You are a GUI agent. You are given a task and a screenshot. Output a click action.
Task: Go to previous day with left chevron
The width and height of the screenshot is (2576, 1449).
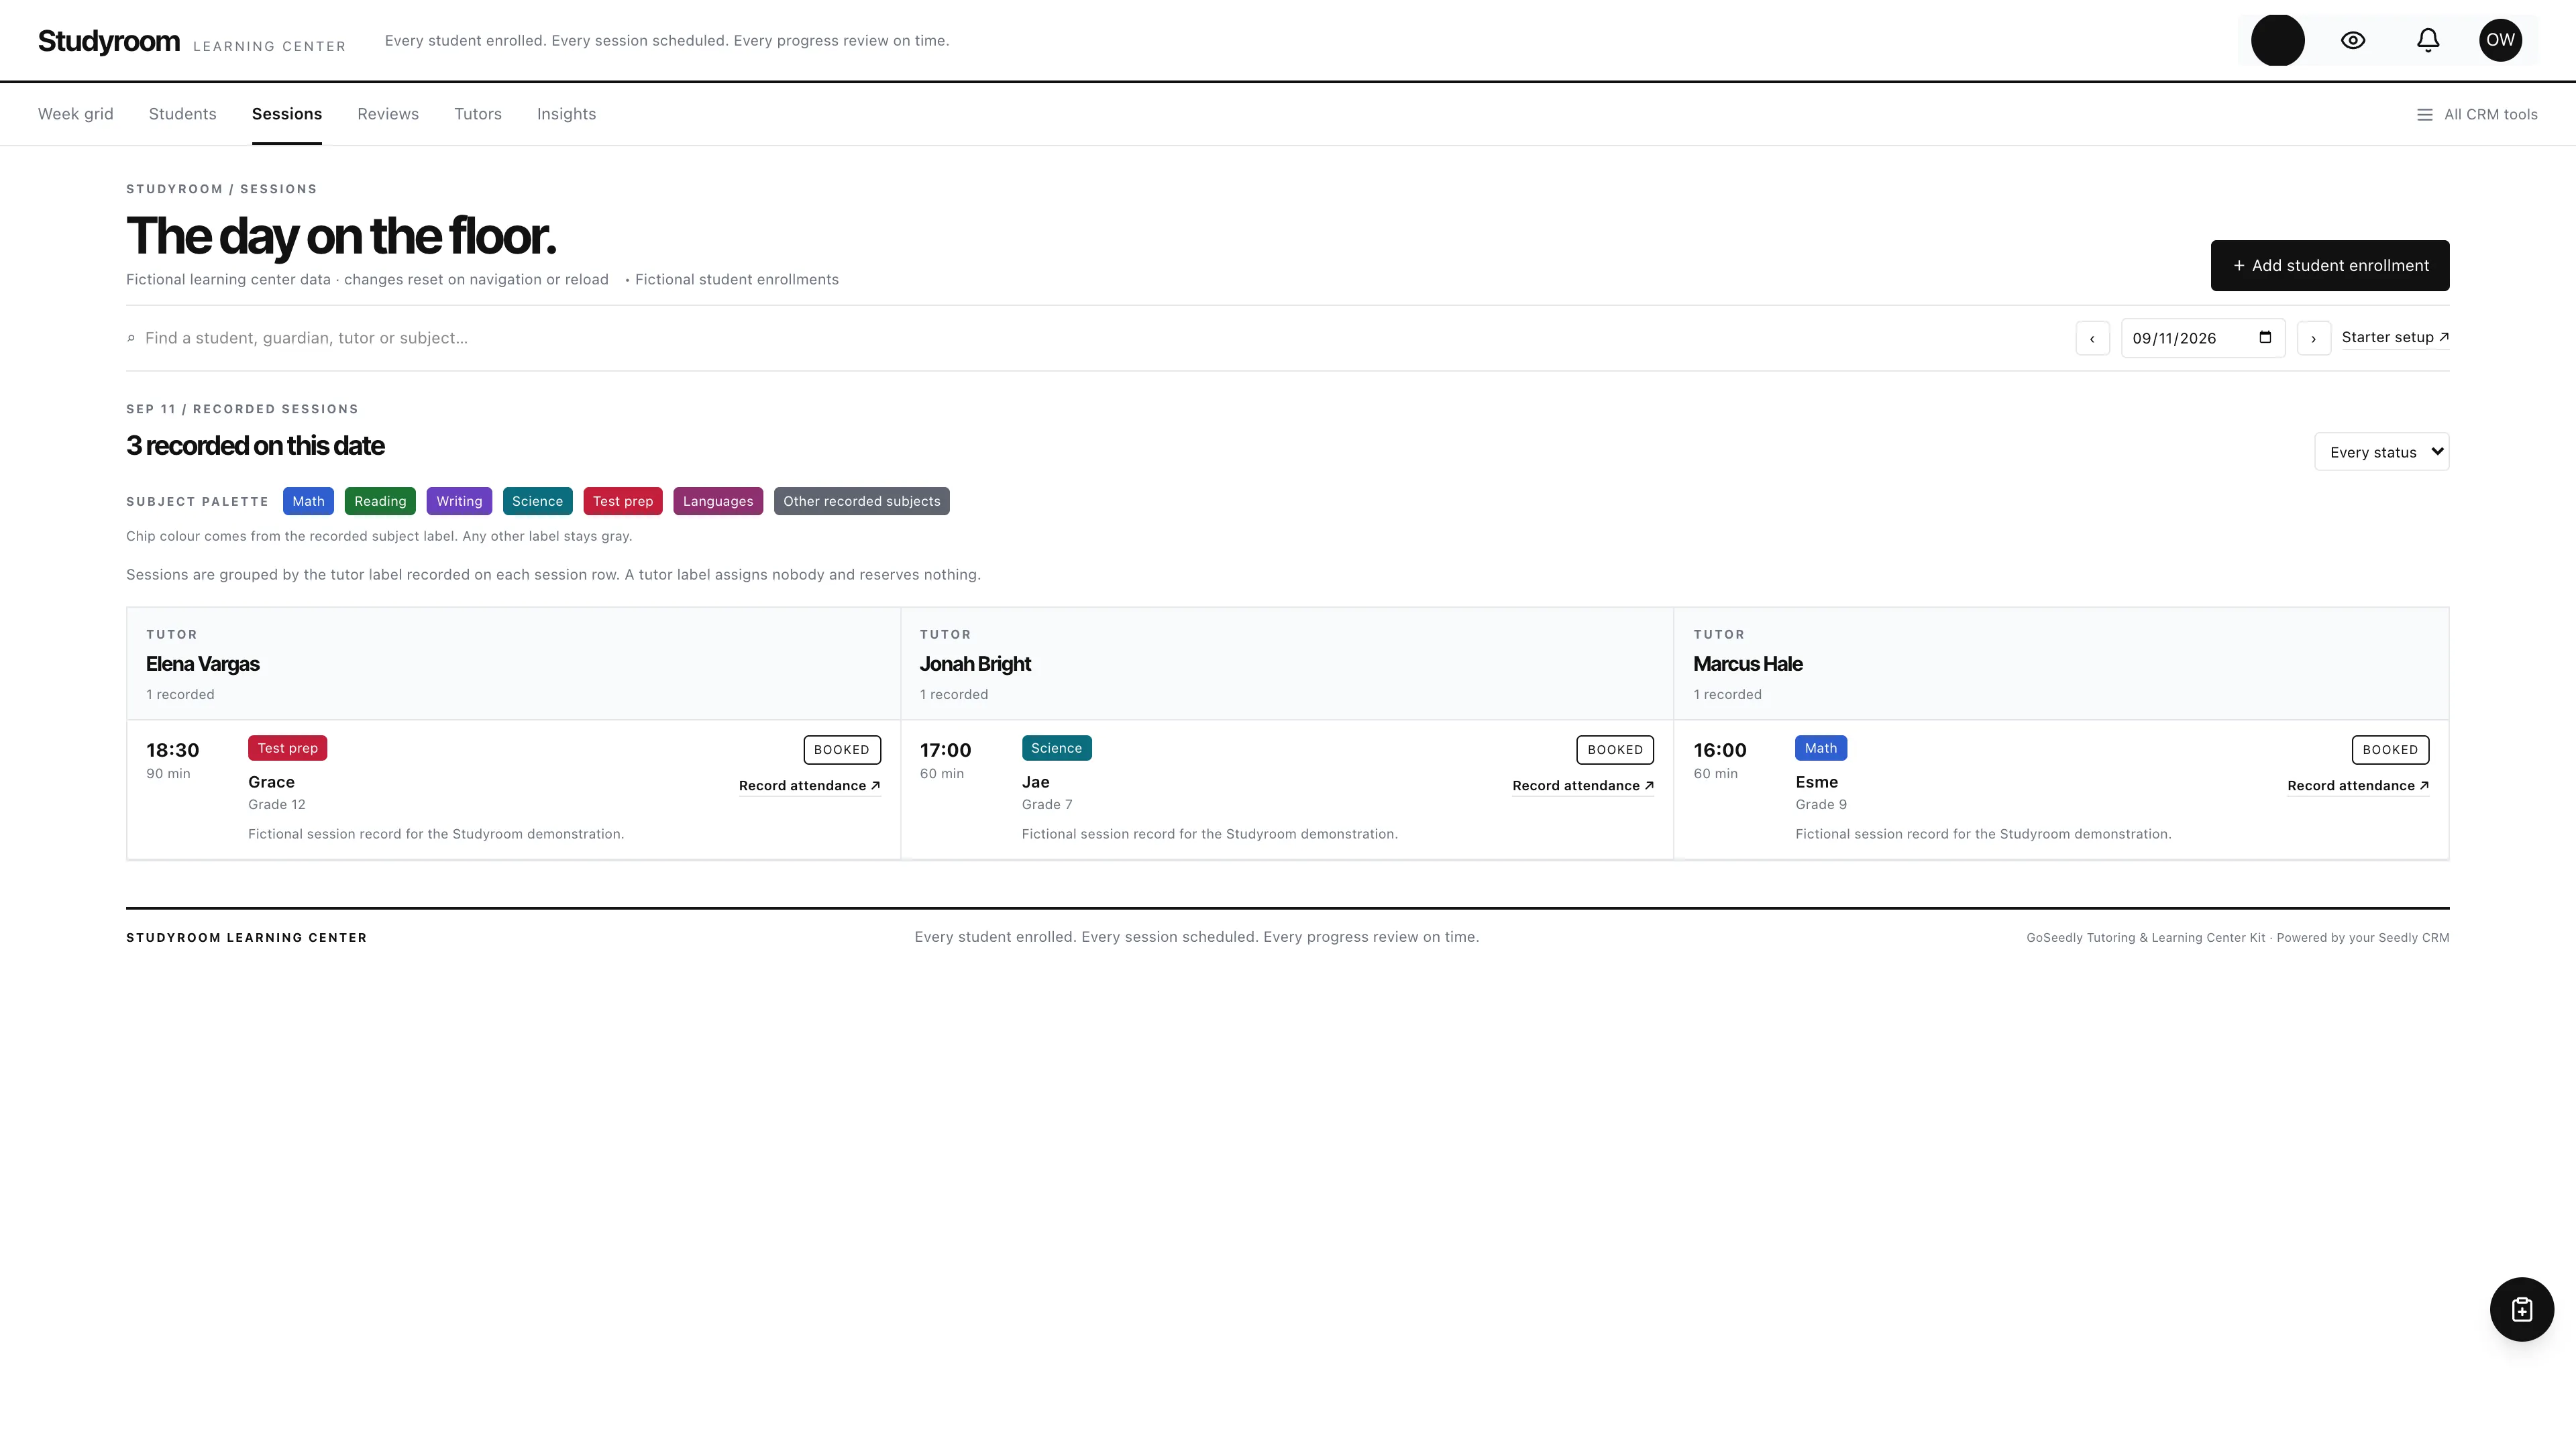[2092, 338]
